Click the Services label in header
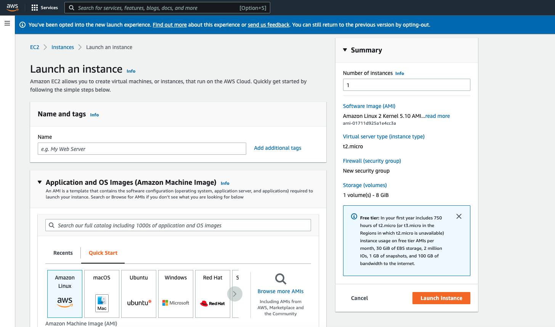This screenshot has width=555, height=327. tap(49, 8)
